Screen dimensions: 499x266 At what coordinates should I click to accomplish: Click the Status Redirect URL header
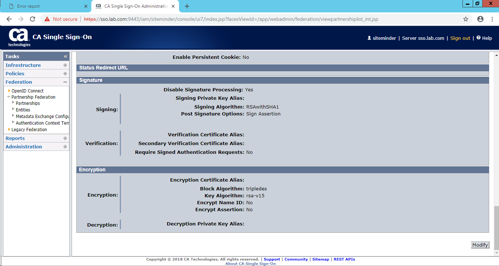283,68
